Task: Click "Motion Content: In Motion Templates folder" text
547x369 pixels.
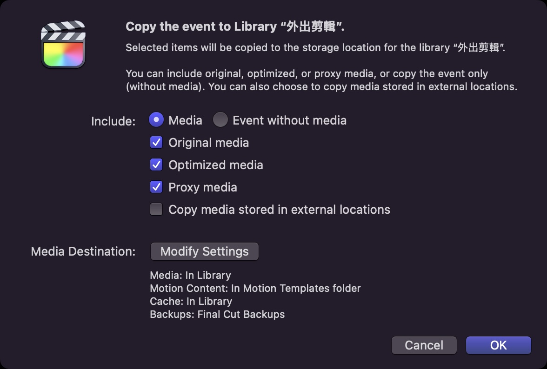Action: click(255, 289)
